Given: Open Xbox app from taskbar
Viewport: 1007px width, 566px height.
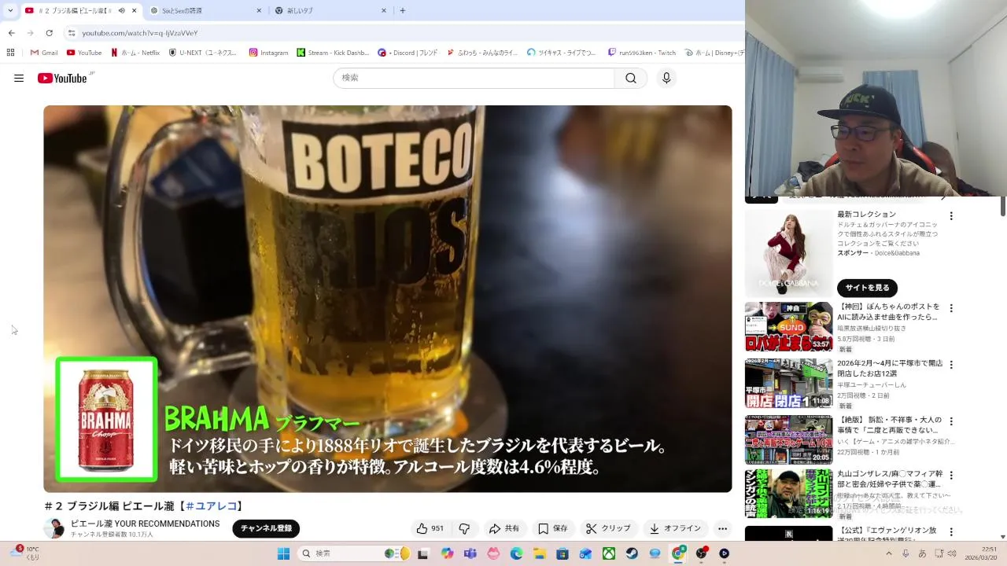Looking at the screenshot, I should click(x=608, y=553).
